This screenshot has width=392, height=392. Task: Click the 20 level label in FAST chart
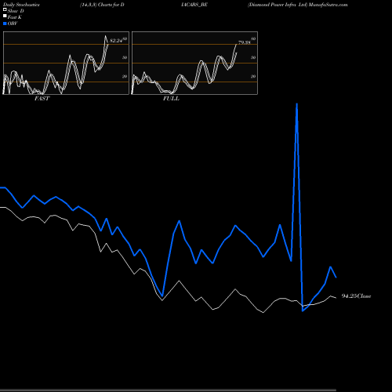pyautogui.click(x=125, y=76)
